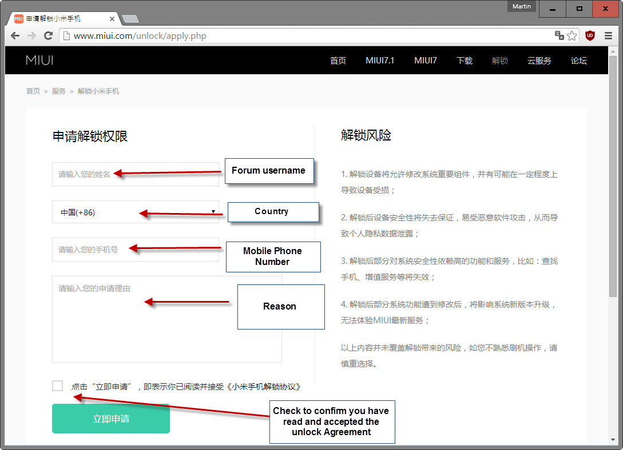Open MIUI7 in the navigation bar
The height and width of the screenshot is (450, 623).
pyautogui.click(x=426, y=61)
